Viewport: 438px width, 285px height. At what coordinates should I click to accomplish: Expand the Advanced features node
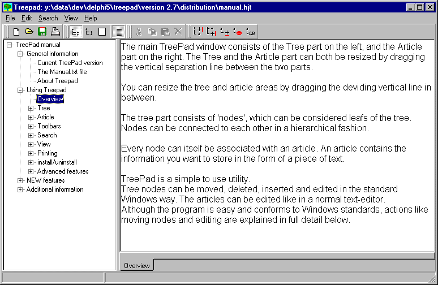[31, 171]
